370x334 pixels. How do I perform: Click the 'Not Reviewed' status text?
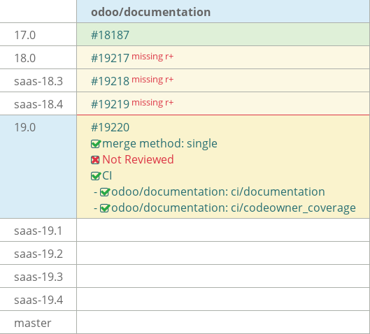138,159
